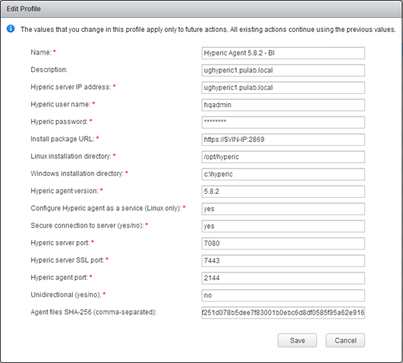This screenshot has height=363, width=403.
Task: Click the 'Hyperic agent version:' label
Action: pos(64,191)
